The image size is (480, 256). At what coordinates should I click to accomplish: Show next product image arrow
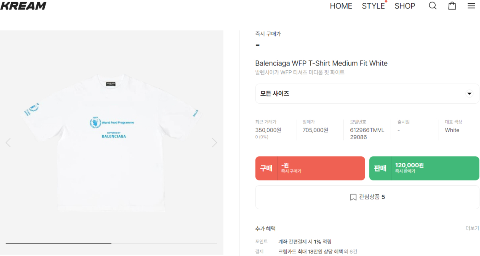[x=214, y=142]
